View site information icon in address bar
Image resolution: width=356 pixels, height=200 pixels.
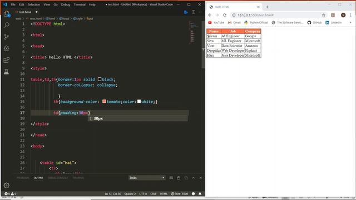234,15
